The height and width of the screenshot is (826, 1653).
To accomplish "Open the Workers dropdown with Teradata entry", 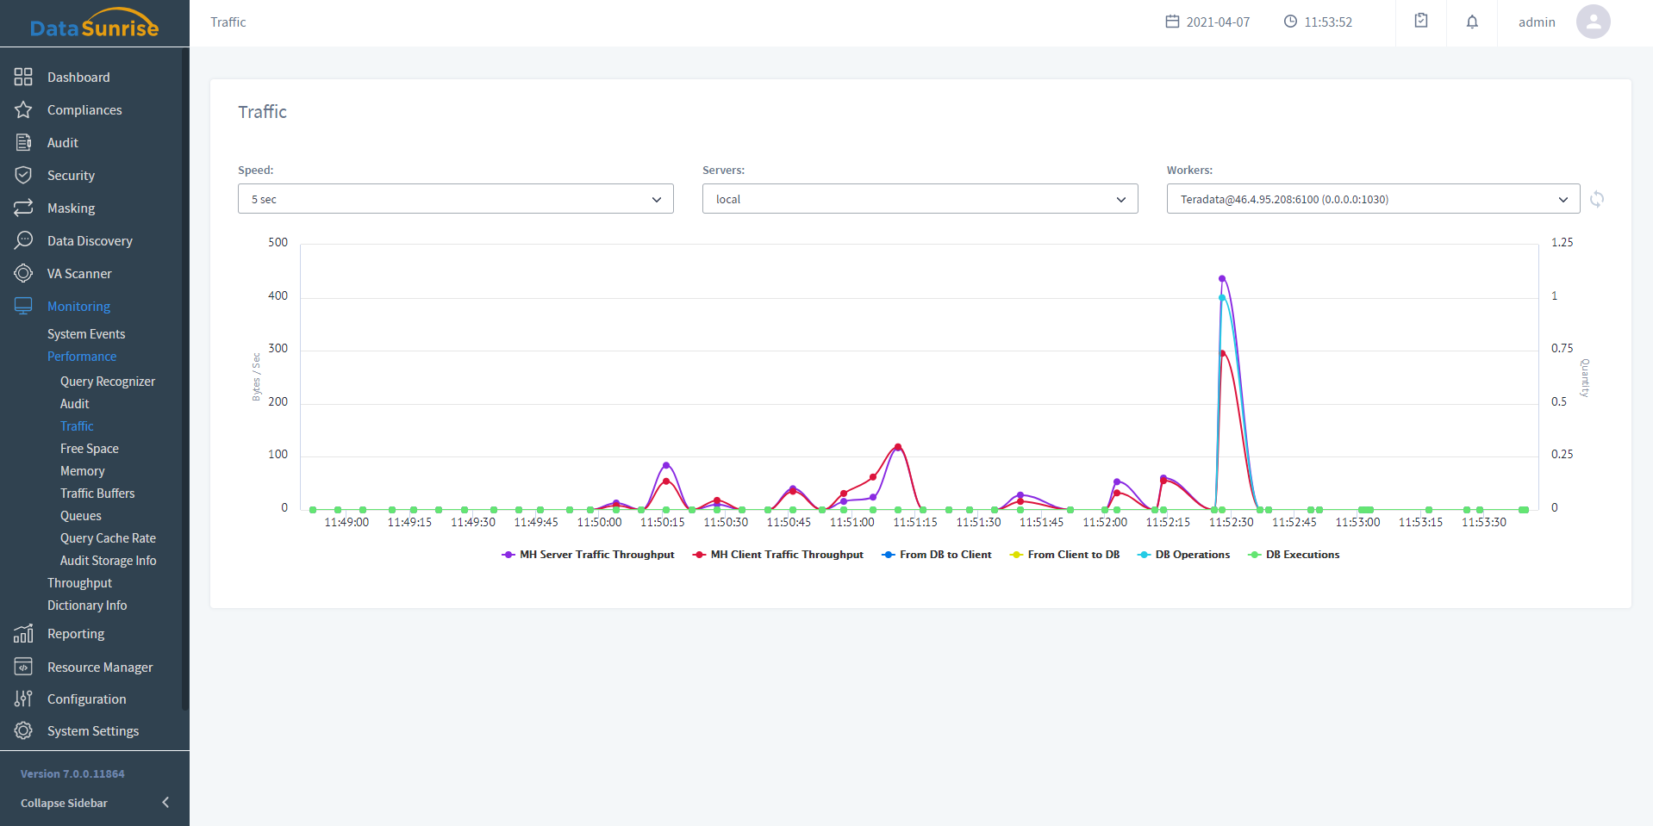I will (x=1372, y=199).
